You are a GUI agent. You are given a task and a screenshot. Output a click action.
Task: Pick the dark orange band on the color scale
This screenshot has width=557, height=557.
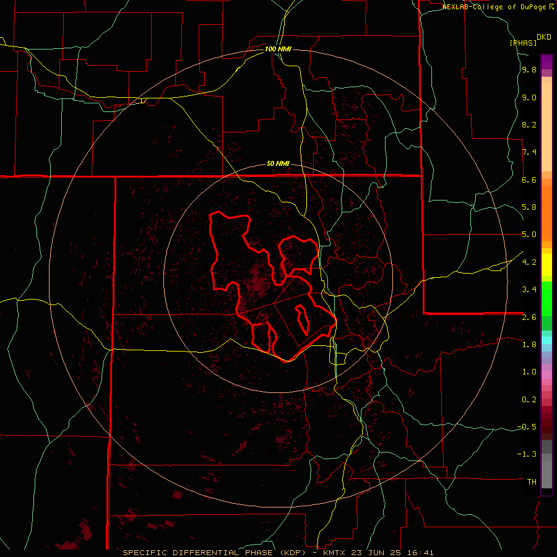pyautogui.click(x=546, y=214)
